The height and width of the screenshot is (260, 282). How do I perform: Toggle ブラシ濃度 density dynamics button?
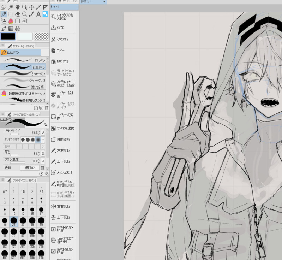[43, 161]
